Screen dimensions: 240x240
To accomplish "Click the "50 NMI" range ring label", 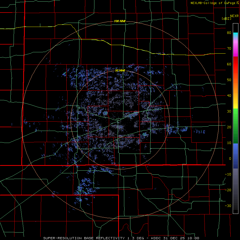I will tap(120, 71).
